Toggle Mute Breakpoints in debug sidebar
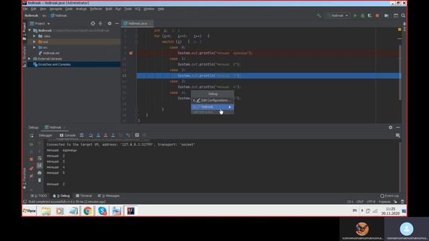 click(x=32, y=176)
